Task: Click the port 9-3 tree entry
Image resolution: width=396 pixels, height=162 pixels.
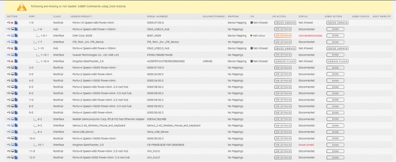Action: [38, 125]
